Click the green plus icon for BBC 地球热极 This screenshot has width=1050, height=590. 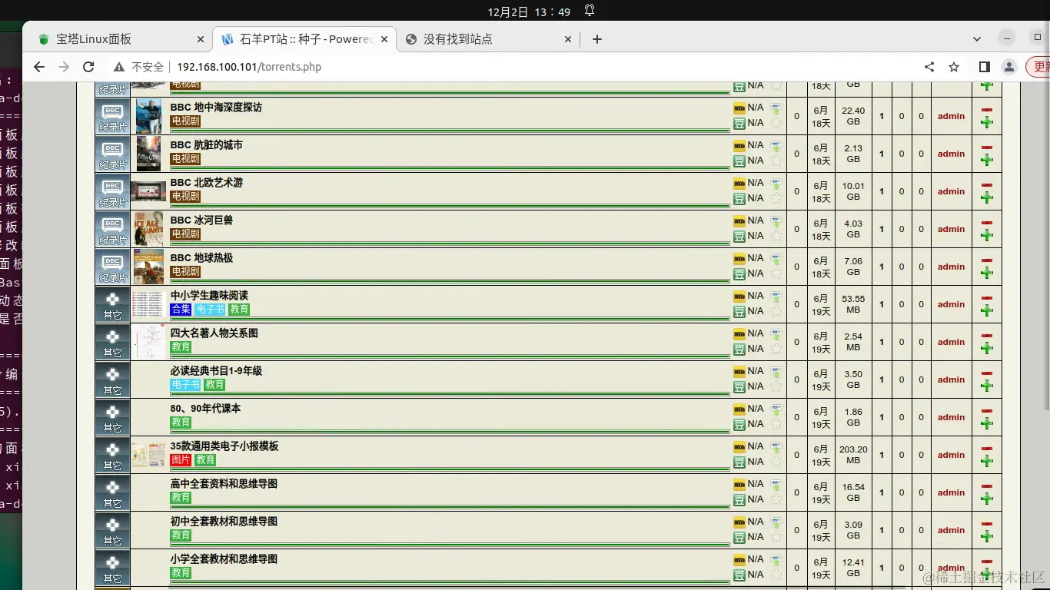987,273
